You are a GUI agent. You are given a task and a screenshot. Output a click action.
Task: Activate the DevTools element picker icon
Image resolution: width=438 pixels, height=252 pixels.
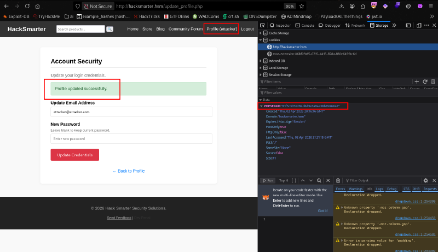[x=262, y=25]
